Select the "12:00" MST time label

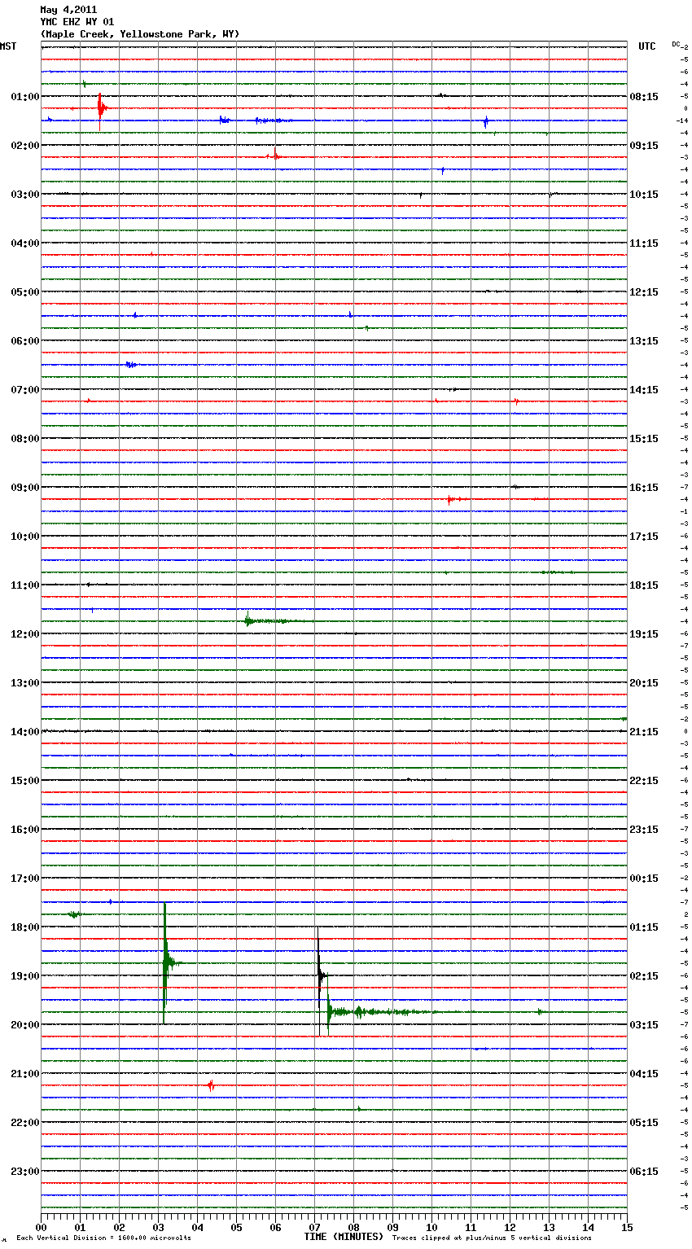pos(25,634)
